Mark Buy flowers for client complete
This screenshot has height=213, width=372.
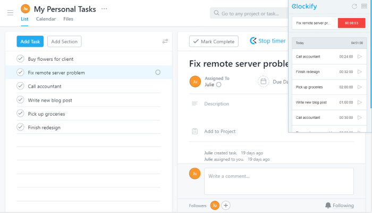(20, 59)
